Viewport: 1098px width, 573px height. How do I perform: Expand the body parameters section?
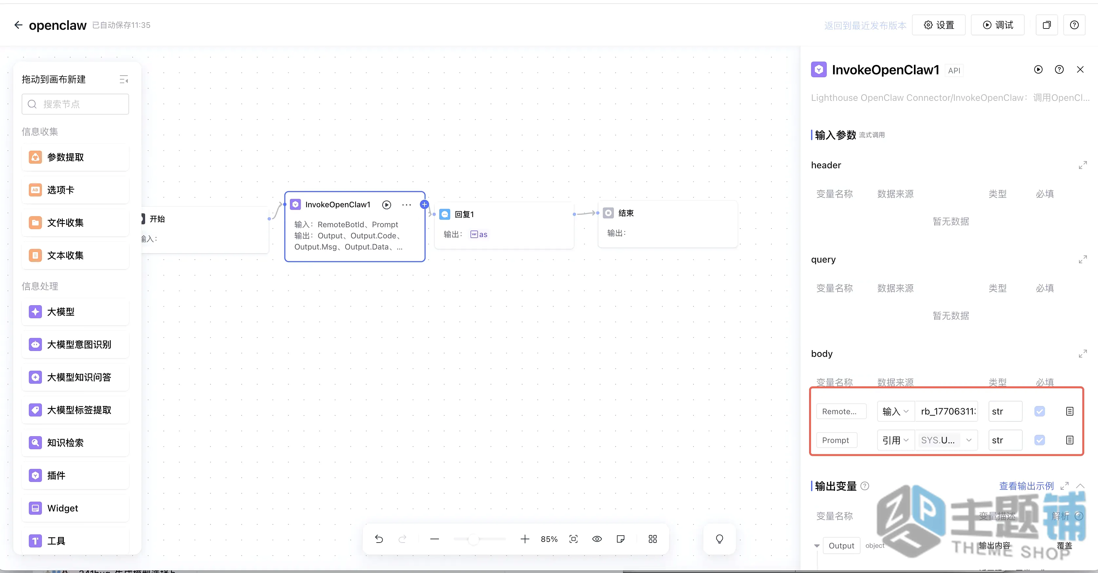coord(1083,354)
